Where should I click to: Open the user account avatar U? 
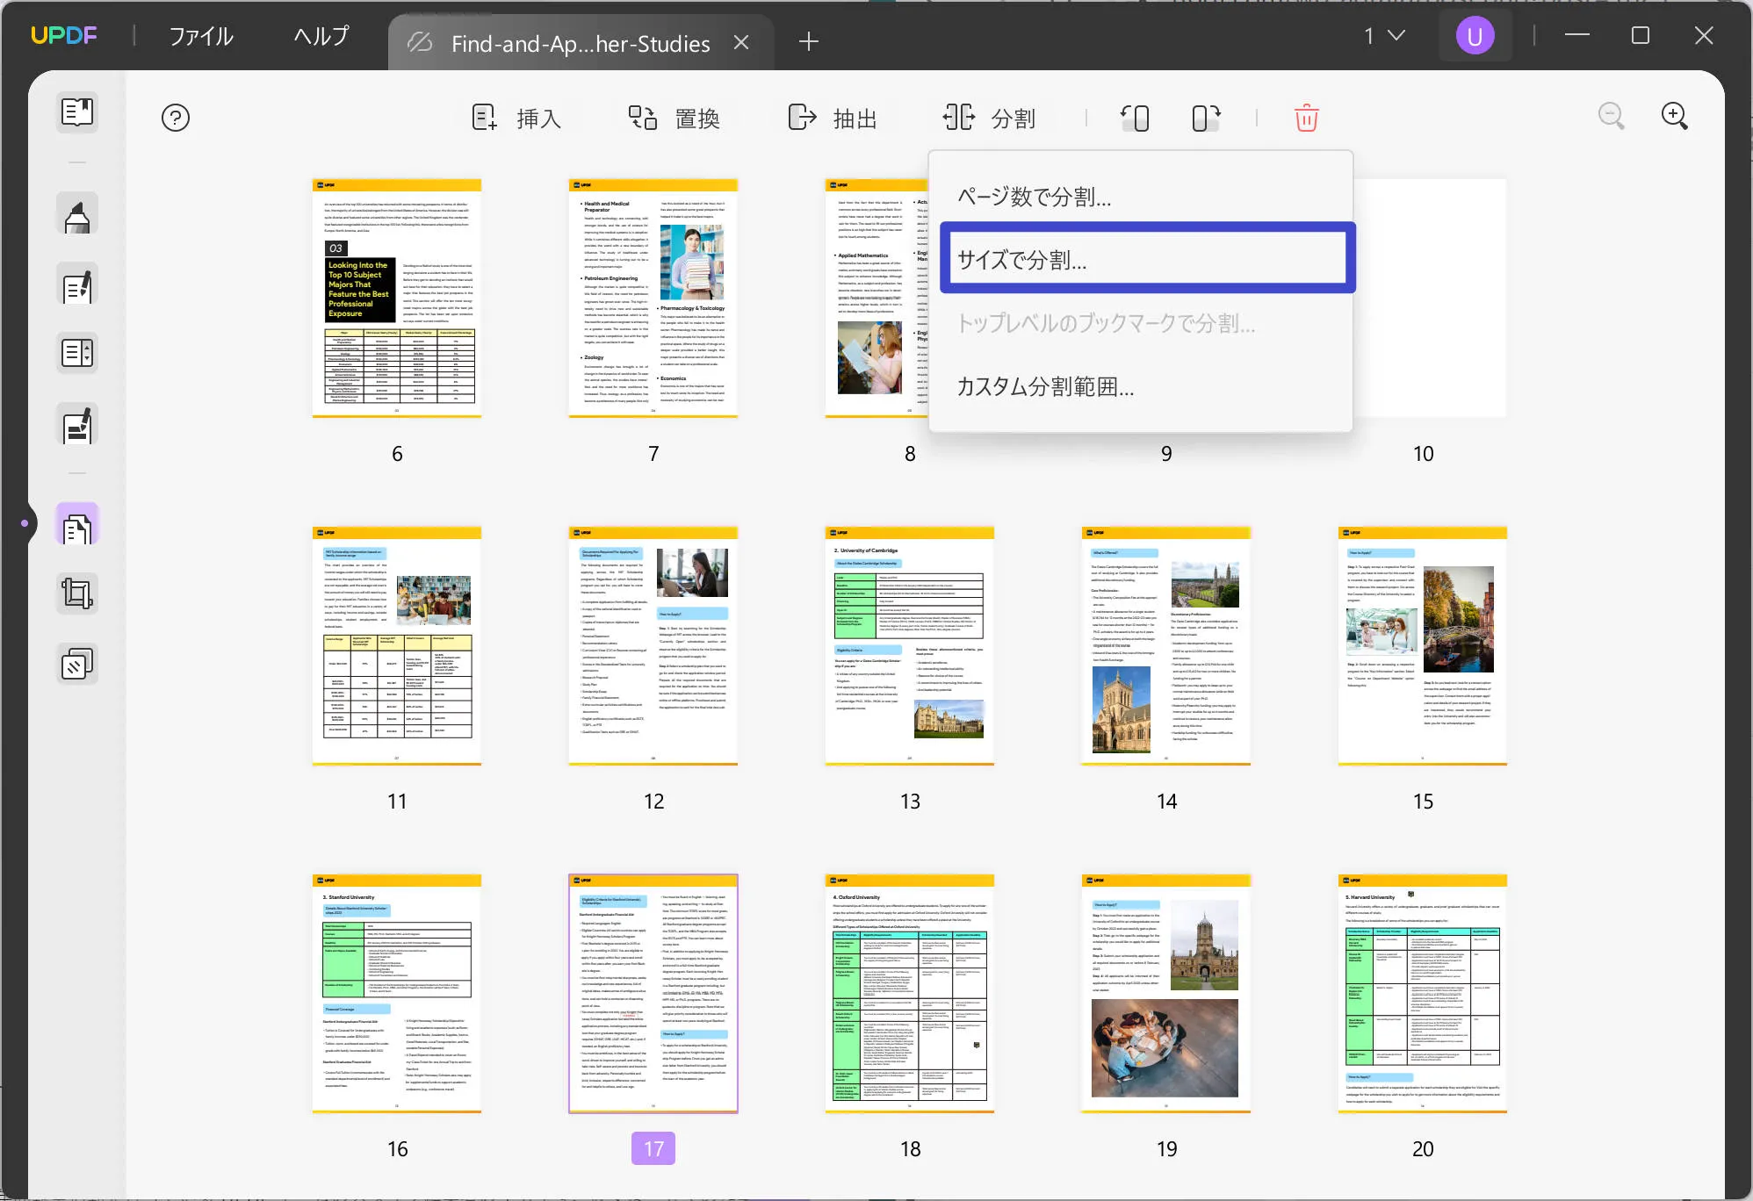pyautogui.click(x=1475, y=36)
